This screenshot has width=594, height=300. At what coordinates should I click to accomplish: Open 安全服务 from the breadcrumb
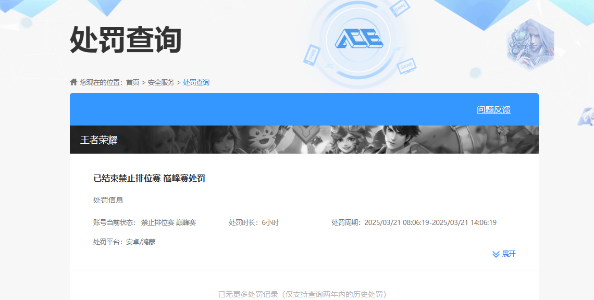tap(161, 82)
